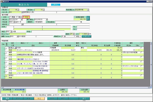153x102 pixels.
Task: Open the 発注No dropdown
Action: pyautogui.click(x=18, y=10)
